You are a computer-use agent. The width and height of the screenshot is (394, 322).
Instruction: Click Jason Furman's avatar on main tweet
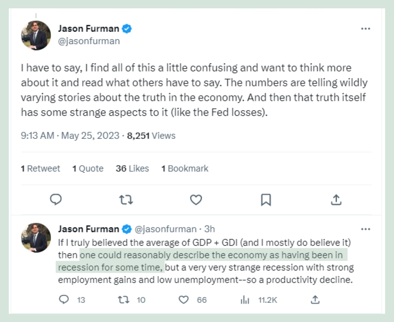click(36, 35)
